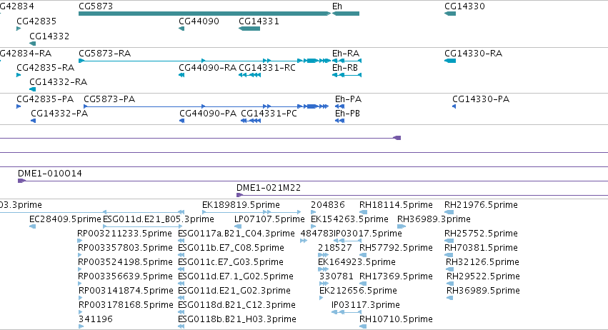
Task: Click the CG5873-RA transcript label
Action: coord(105,54)
